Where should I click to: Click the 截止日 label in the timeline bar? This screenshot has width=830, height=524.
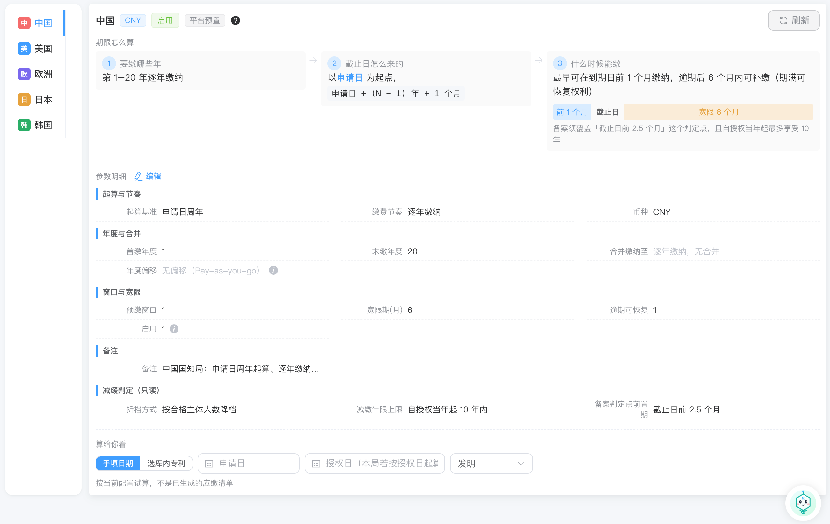click(607, 112)
